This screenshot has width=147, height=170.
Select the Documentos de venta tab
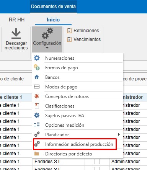53,7
